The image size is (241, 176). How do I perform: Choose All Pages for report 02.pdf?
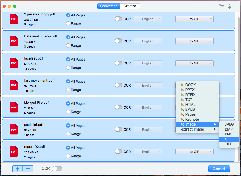68,148
